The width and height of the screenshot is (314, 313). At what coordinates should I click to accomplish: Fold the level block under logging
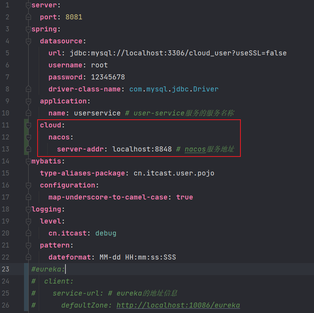tap(28, 221)
